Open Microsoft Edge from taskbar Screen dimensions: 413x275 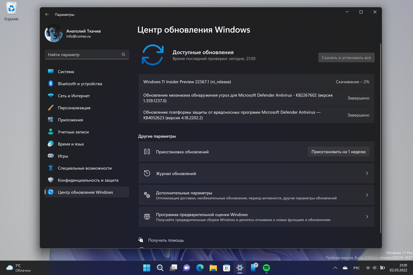pos(200,268)
